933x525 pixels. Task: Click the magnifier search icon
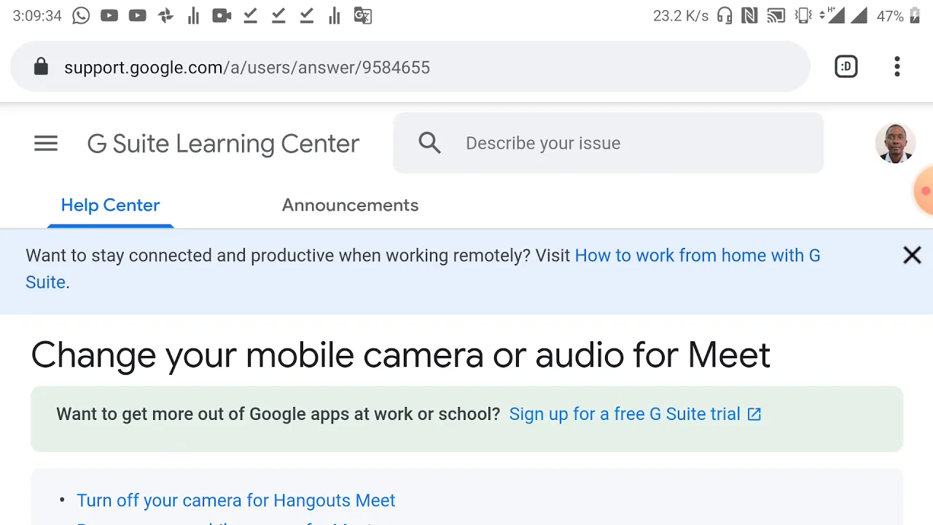430,143
